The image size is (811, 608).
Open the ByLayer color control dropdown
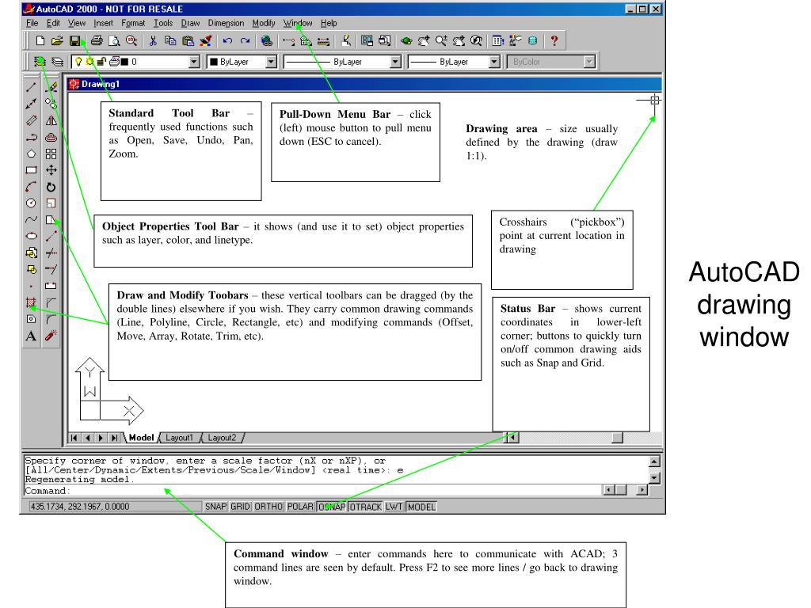pos(271,62)
